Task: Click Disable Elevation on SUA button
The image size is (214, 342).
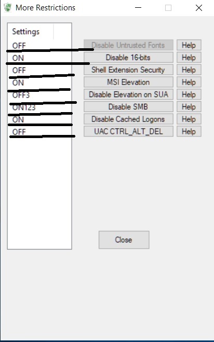Action: pos(128,94)
